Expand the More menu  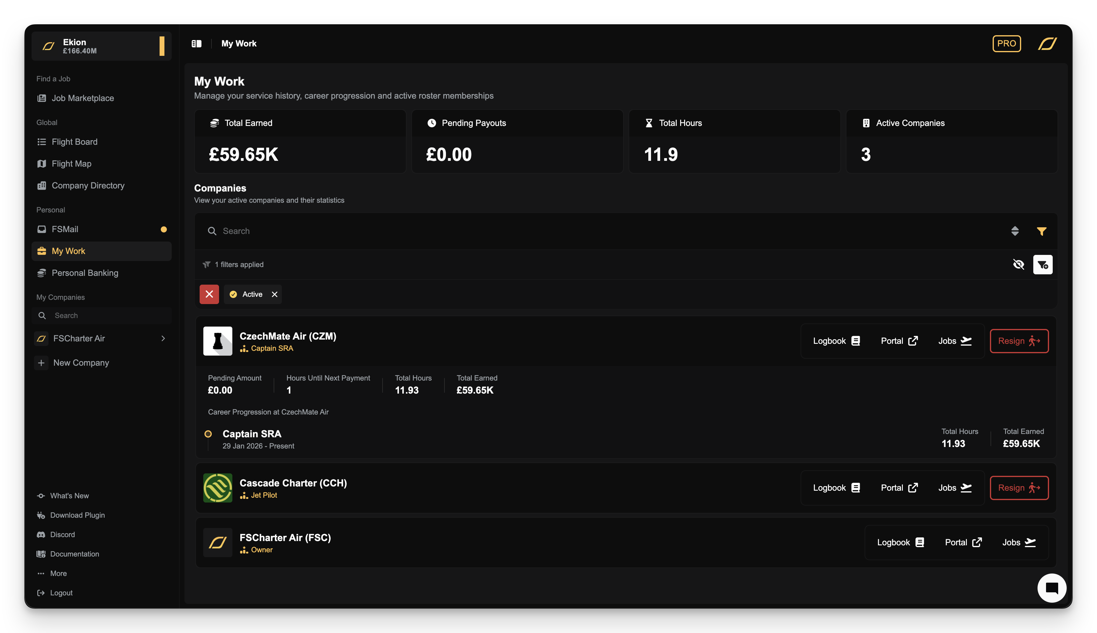pyautogui.click(x=58, y=573)
